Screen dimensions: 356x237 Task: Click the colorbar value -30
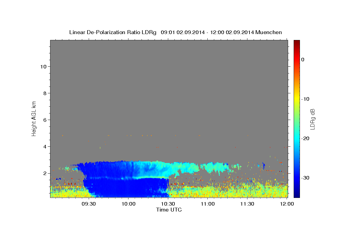click(306, 178)
